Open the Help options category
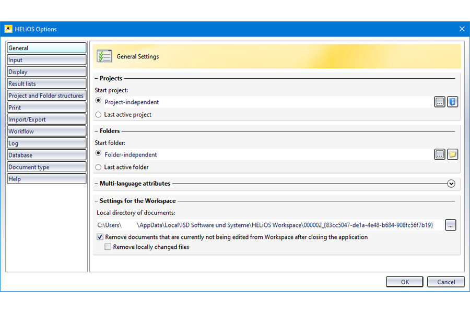Viewport: 470px width, 313px height. (46, 179)
